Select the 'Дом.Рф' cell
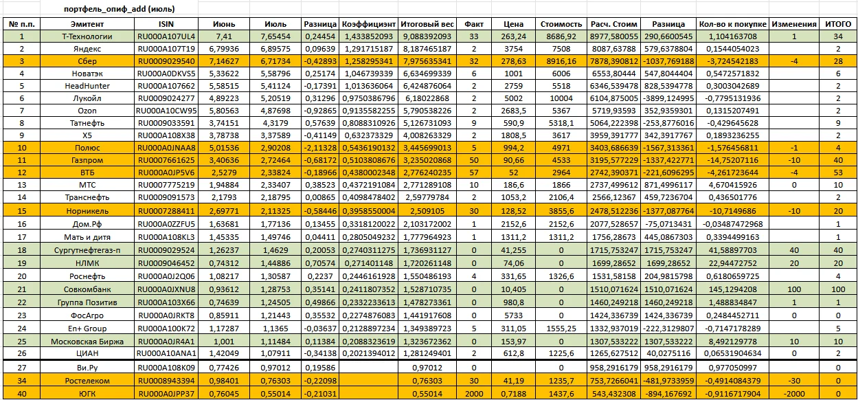The image size is (858, 400). click(87, 225)
